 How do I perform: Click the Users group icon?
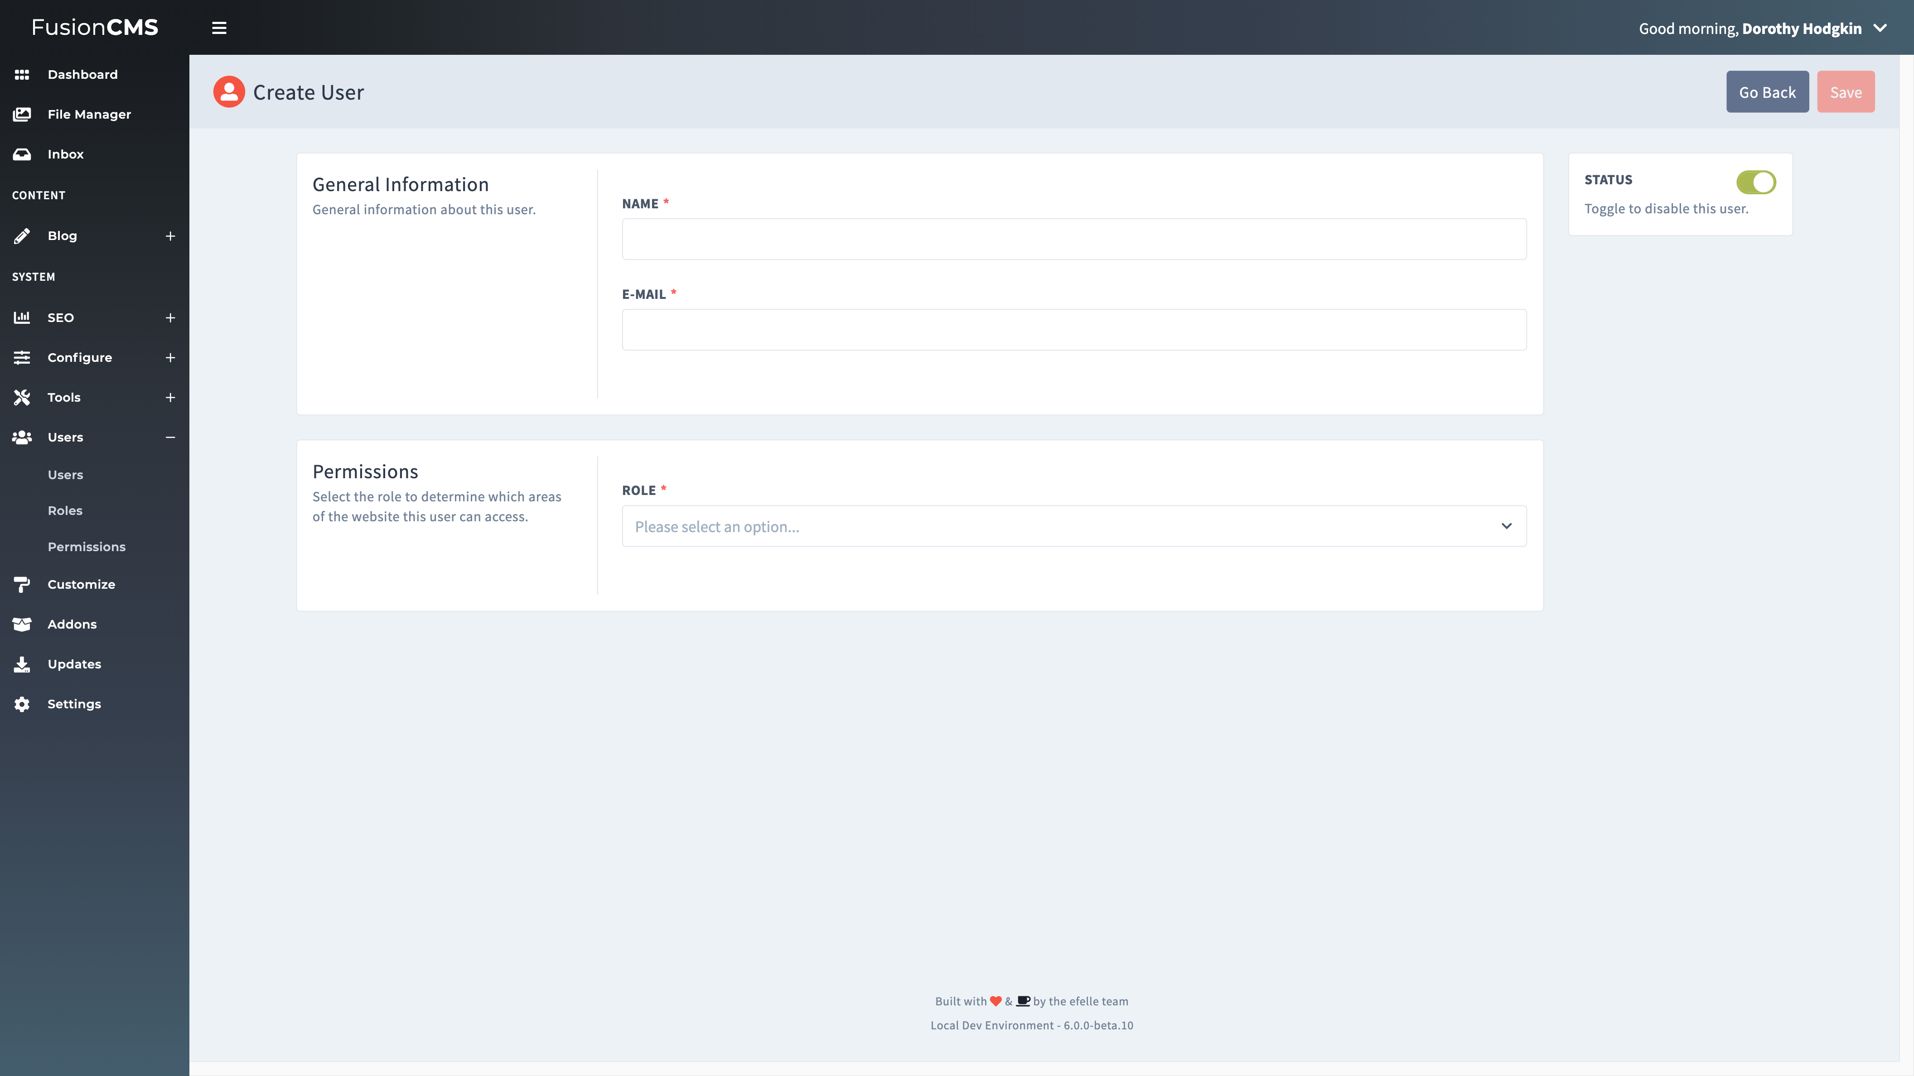coord(22,437)
